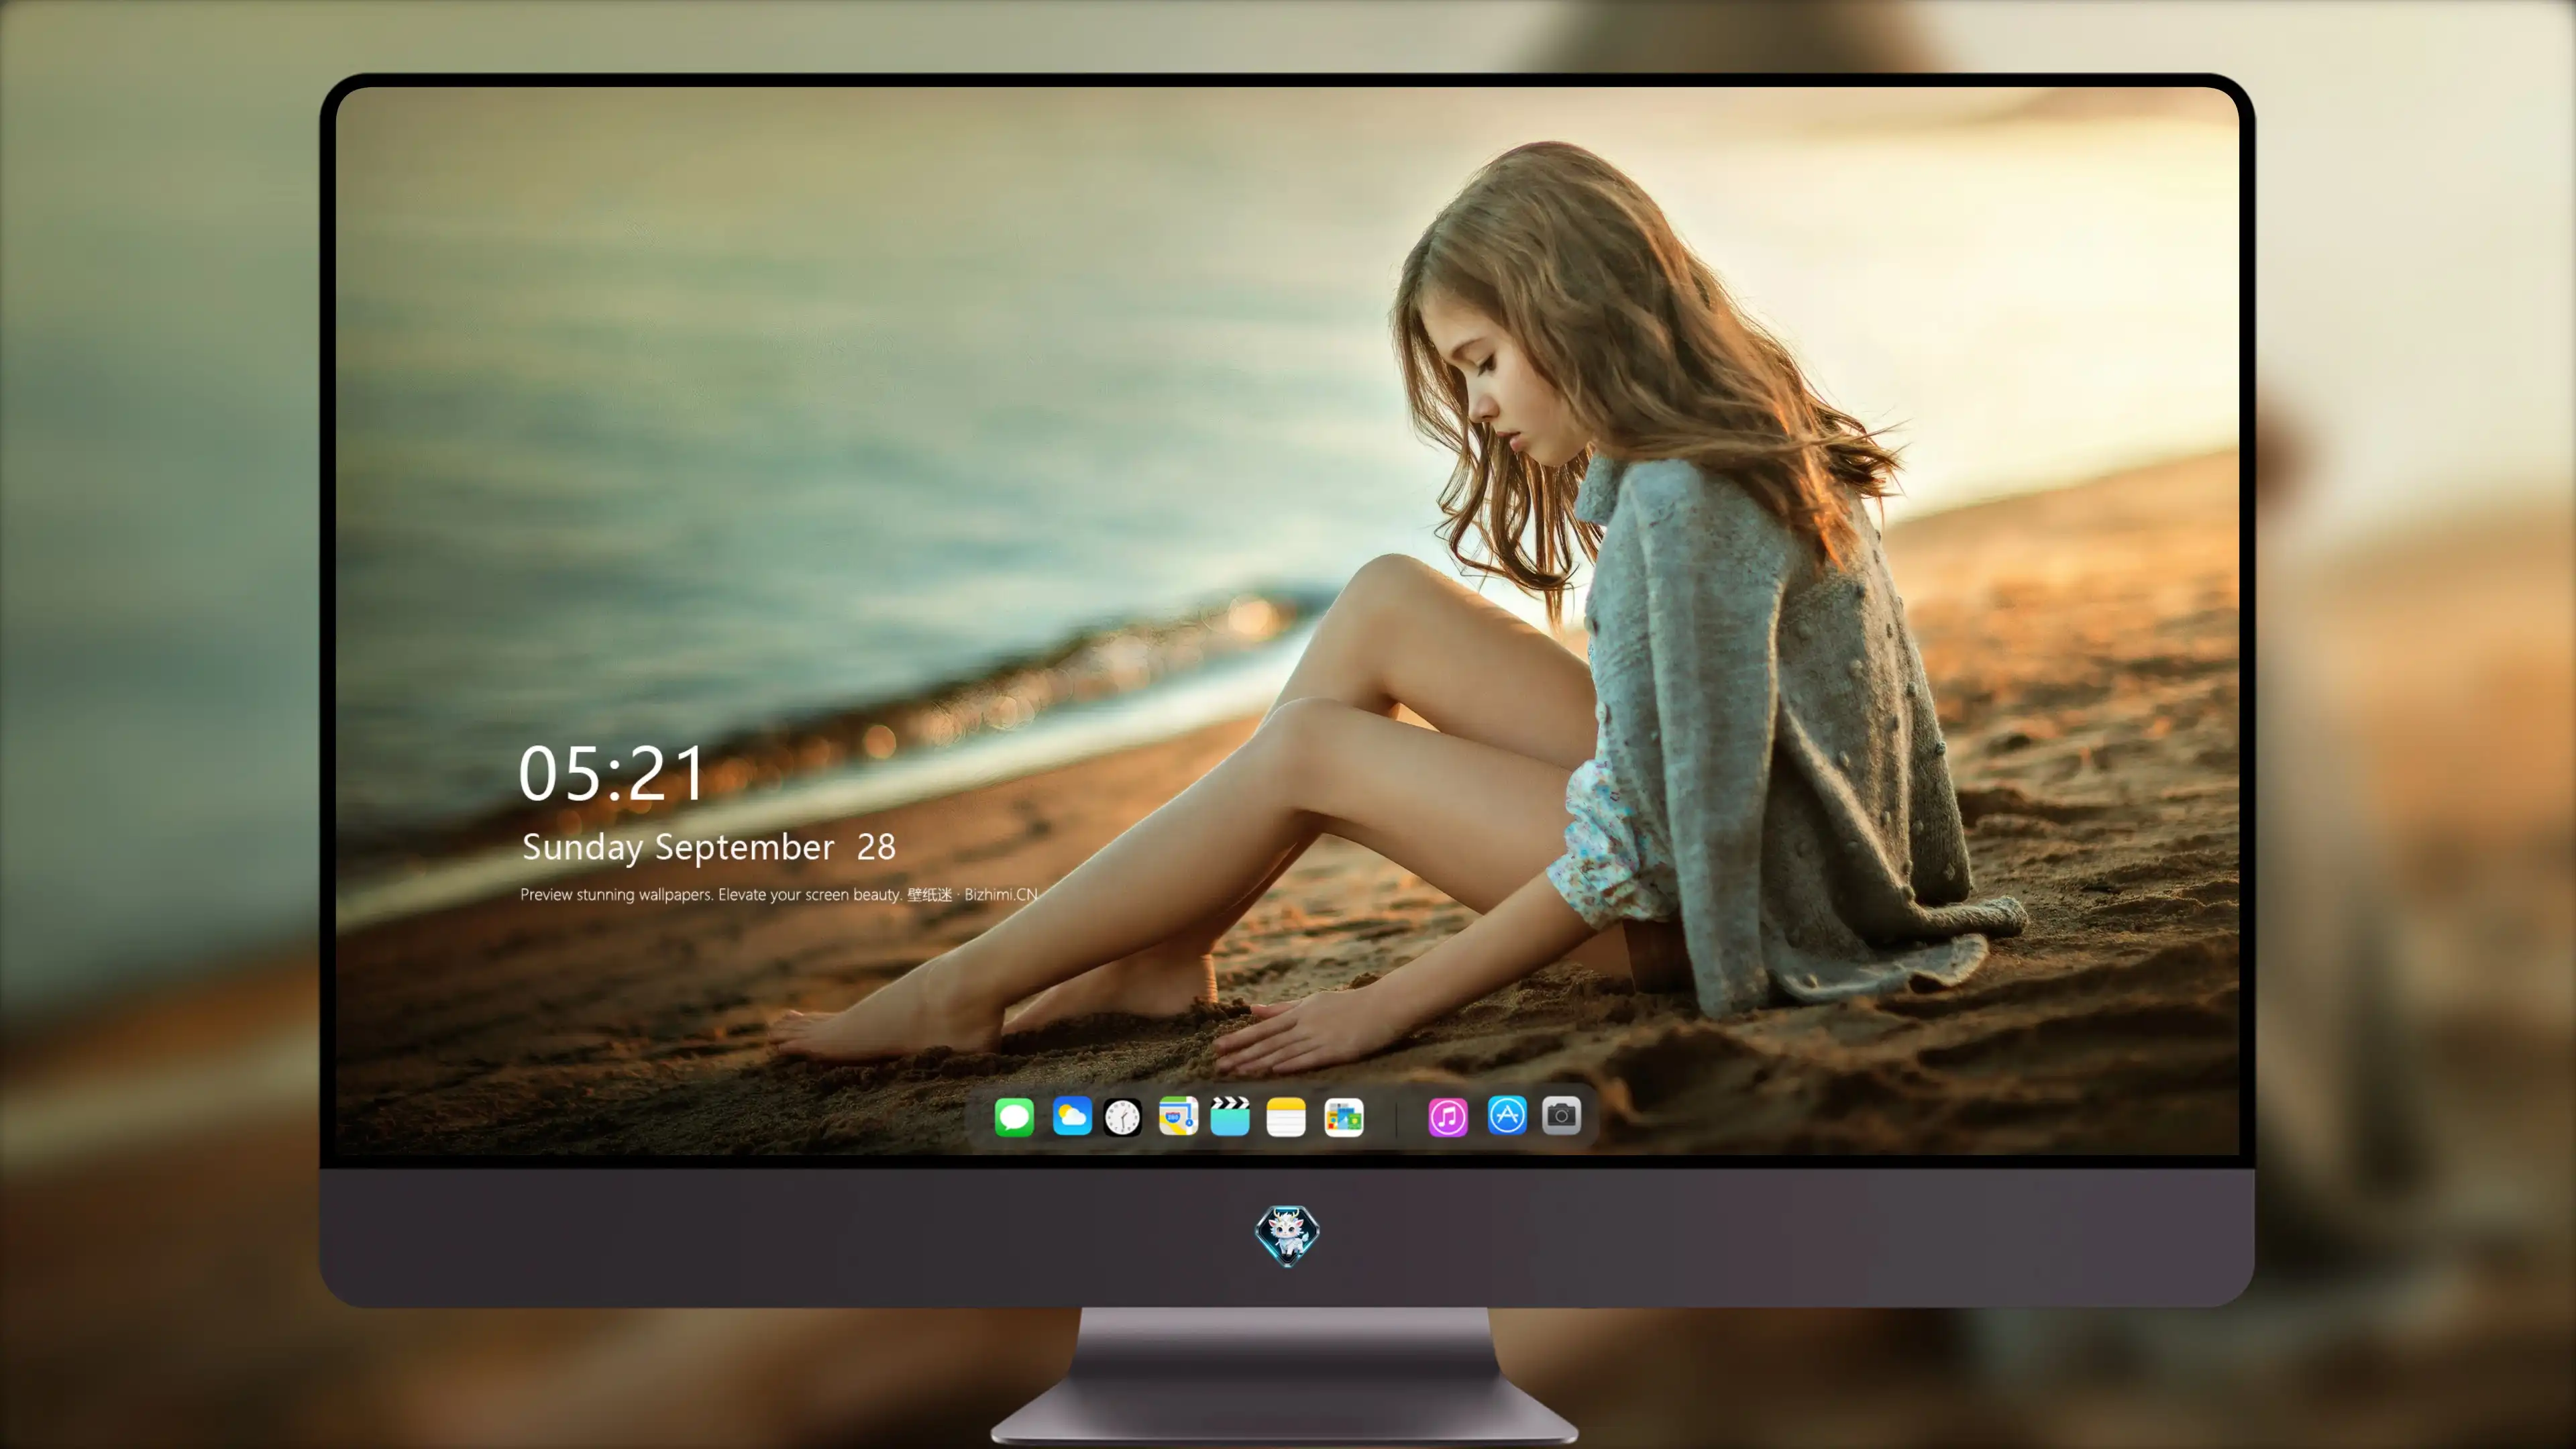Open the photo collage app in the dock
Image resolution: width=2576 pixels, height=1449 pixels.
(1344, 1117)
